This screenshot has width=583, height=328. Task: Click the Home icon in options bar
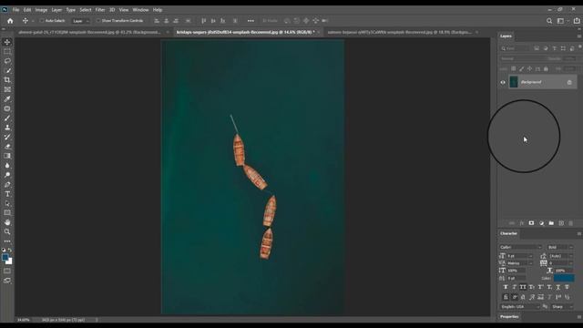click(x=10, y=21)
